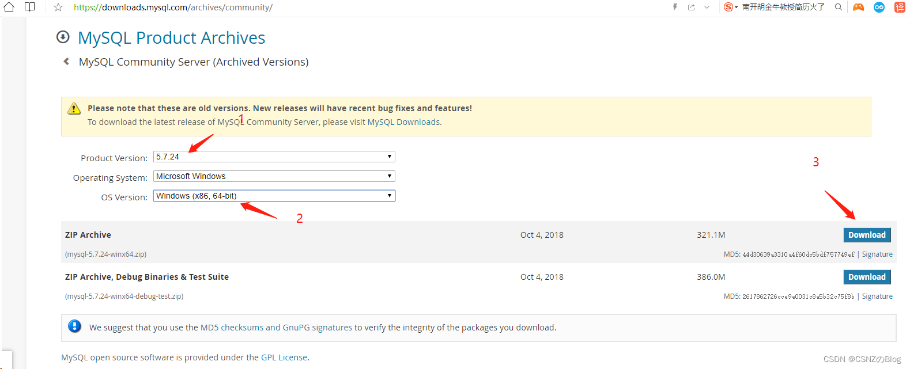Open the Product Version dropdown

(x=274, y=157)
